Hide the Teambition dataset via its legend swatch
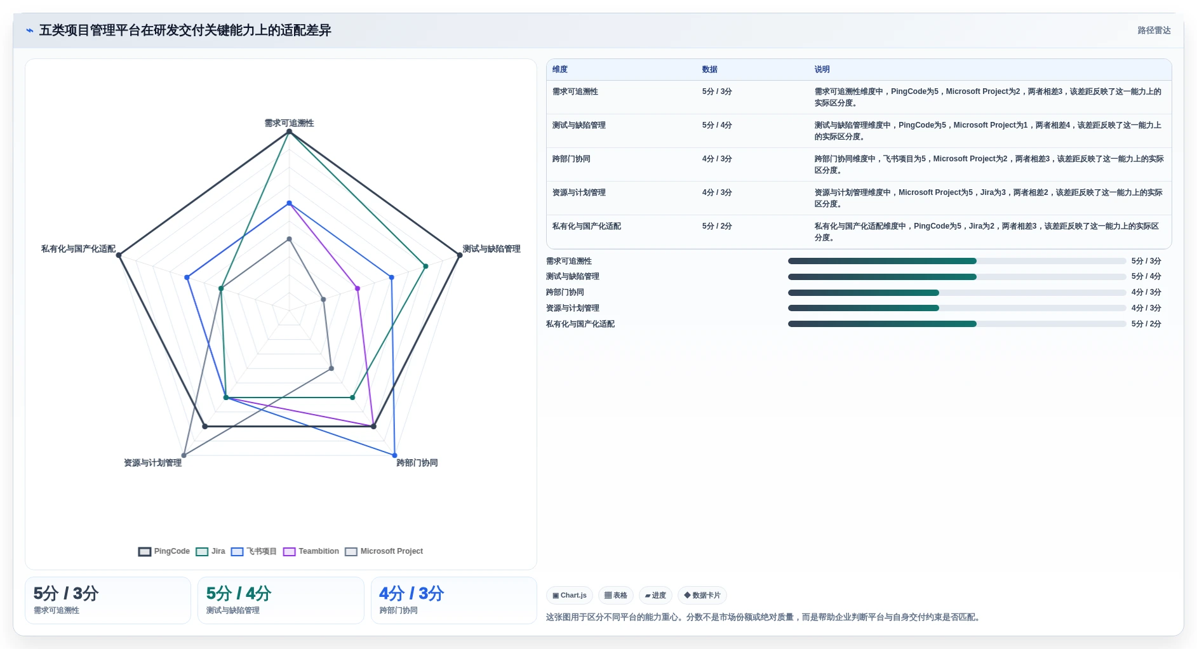1197x649 pixels. point(290,551)
